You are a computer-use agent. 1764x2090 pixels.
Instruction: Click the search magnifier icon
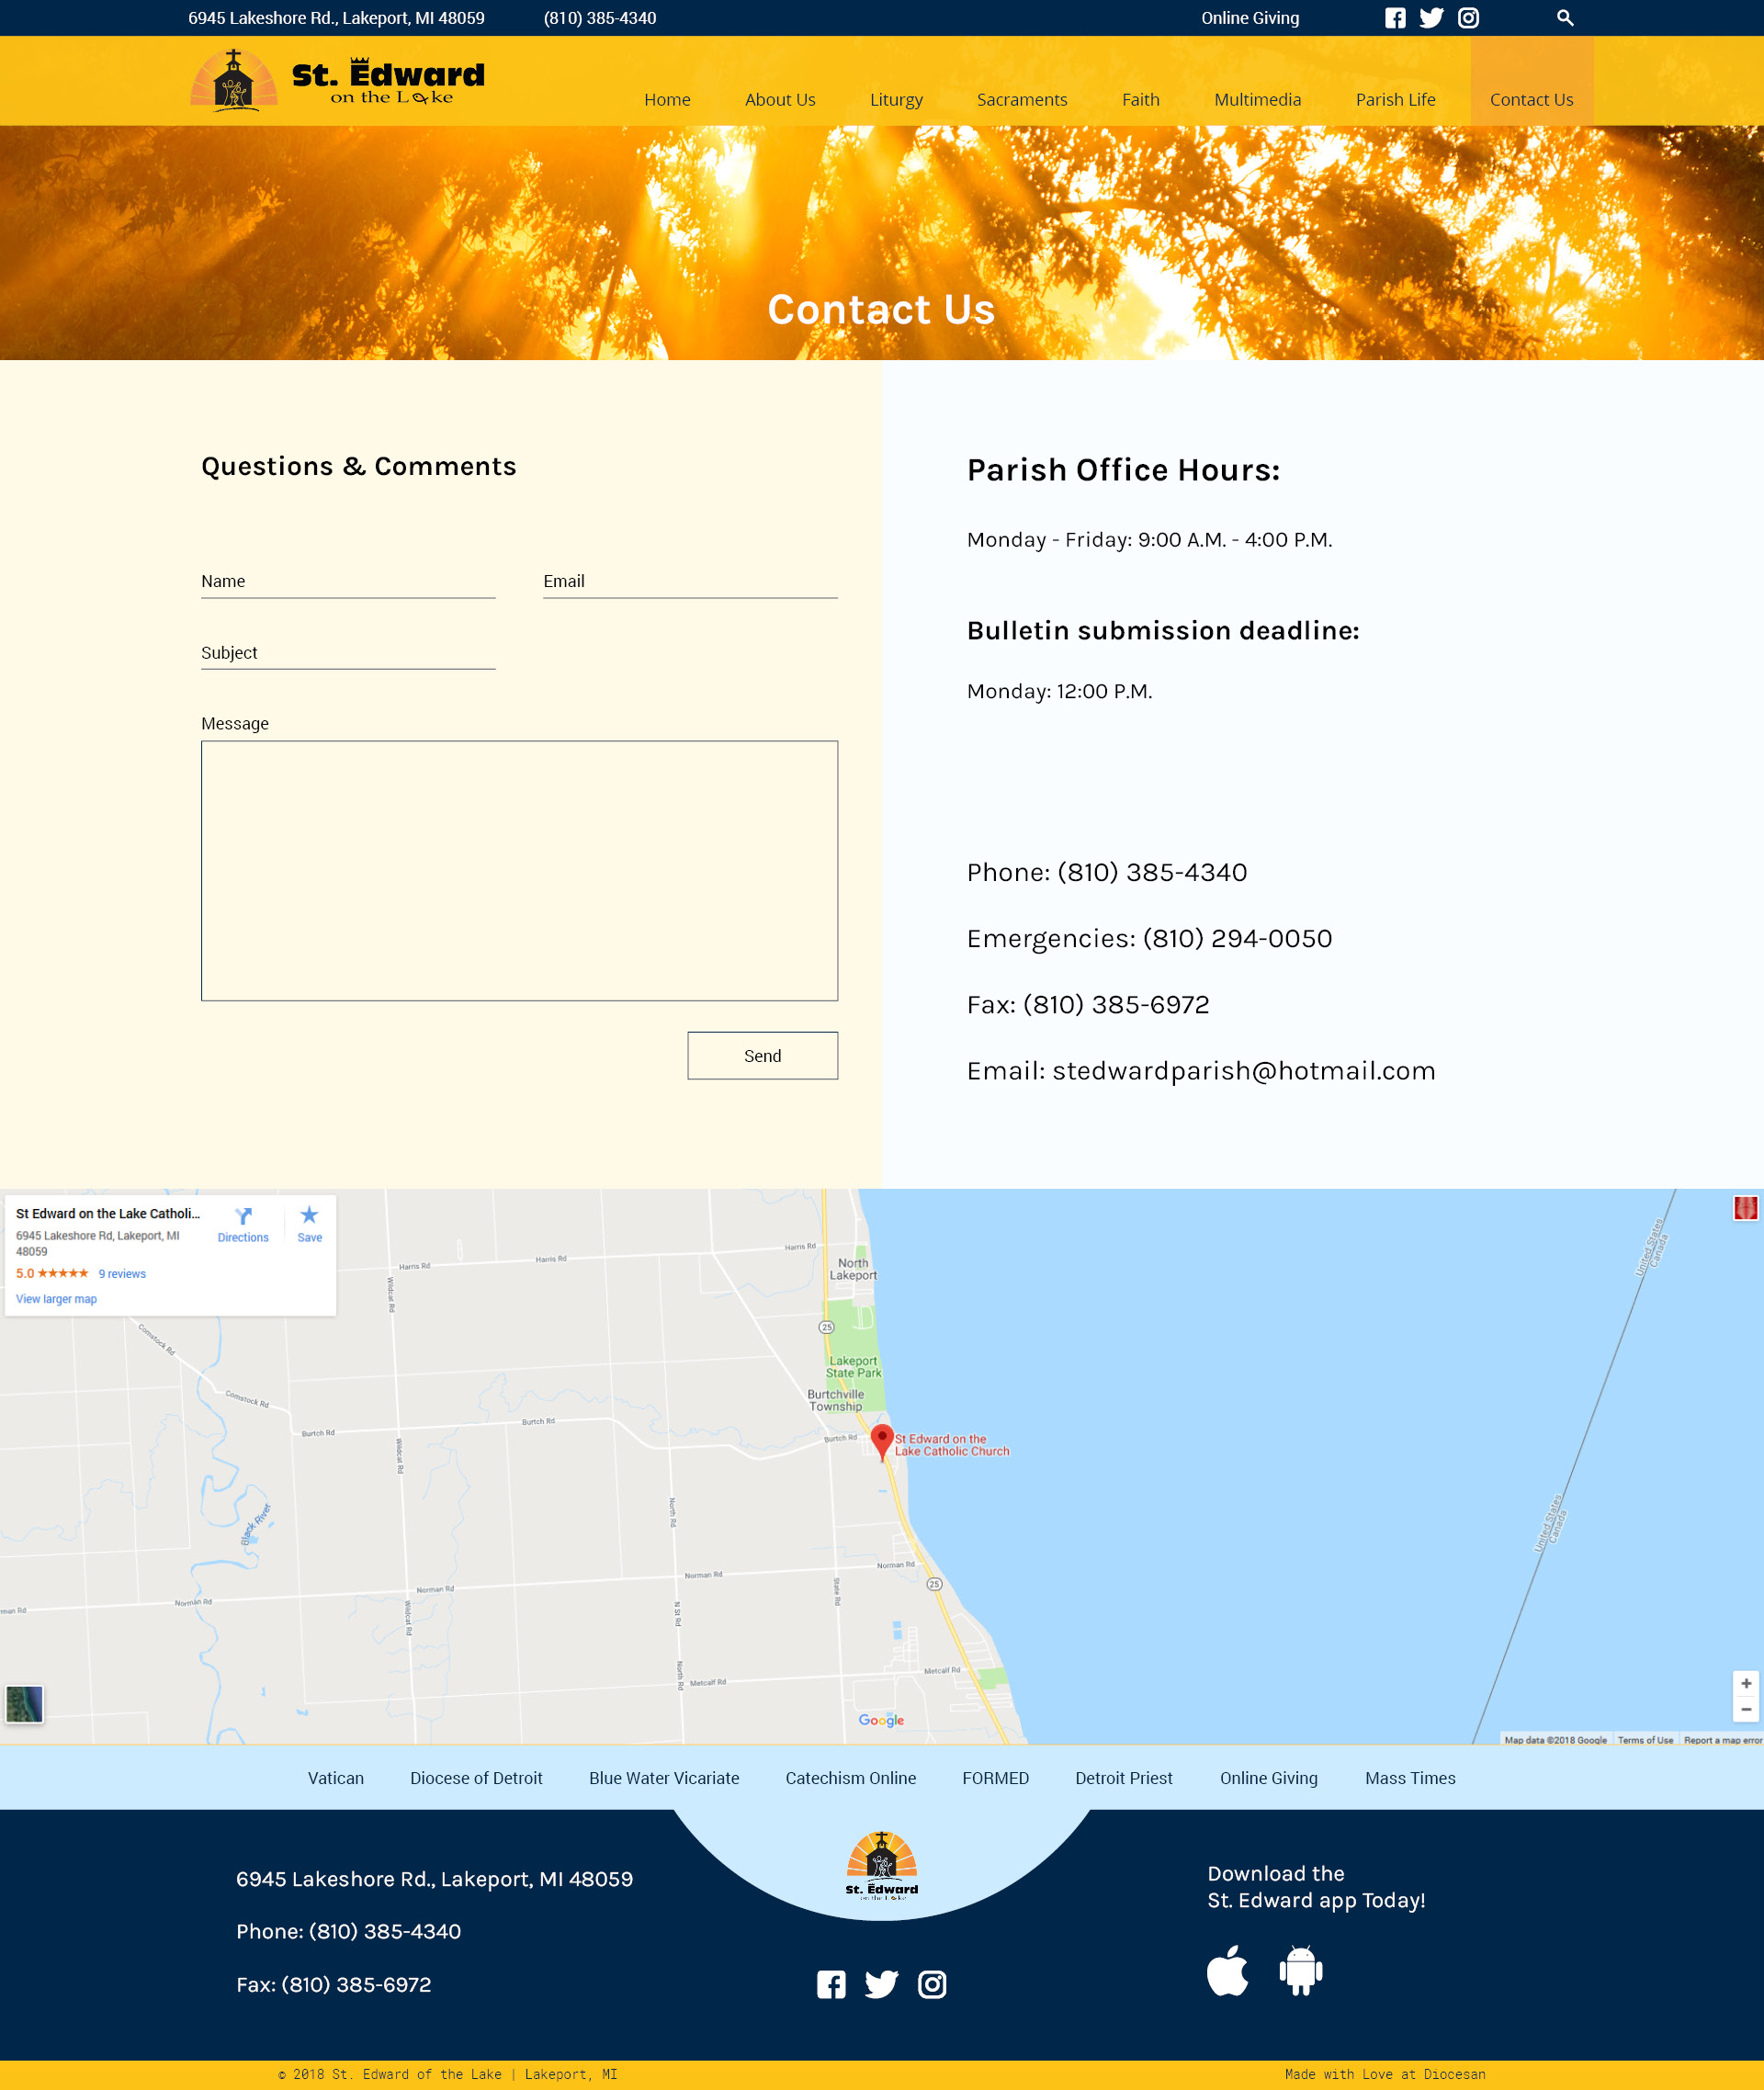pyautogui.click(x=1564, y=18)
